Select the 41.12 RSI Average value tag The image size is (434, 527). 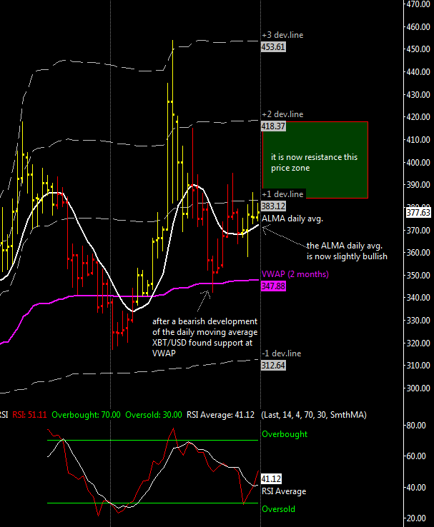(271, 479)
